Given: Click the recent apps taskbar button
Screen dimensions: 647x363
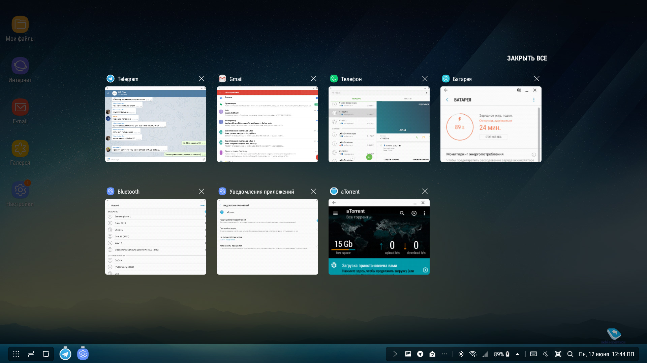Looking at the screenshot, I should [31, 354].
